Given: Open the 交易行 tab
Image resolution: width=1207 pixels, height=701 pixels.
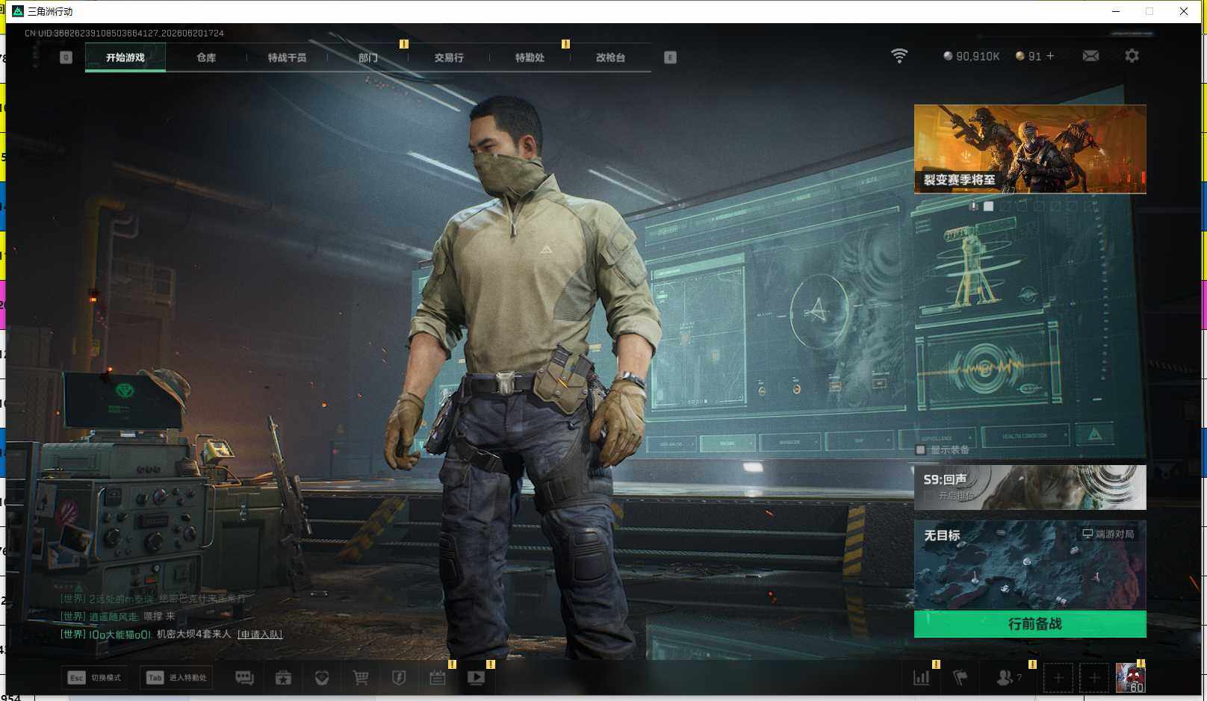Looking at the screenshot, I should pos(449,57).
